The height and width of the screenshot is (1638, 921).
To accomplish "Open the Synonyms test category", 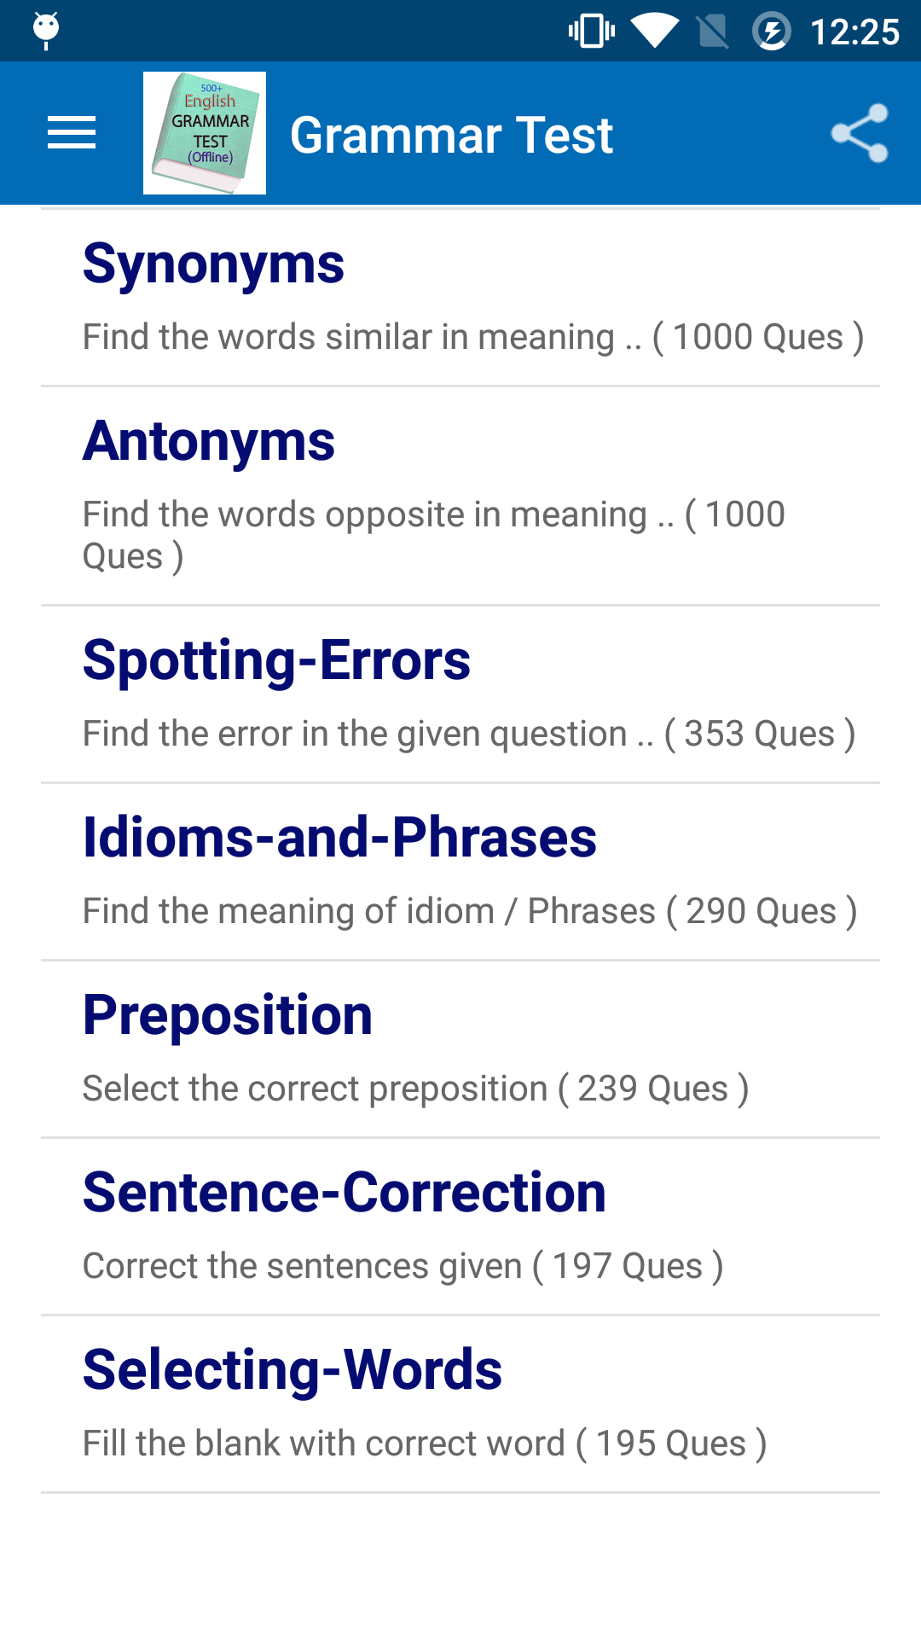I will pos(213,264).
